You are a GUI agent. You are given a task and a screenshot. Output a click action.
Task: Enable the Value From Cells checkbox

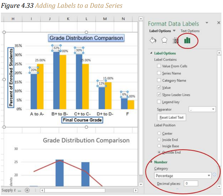tap(159, 66)
